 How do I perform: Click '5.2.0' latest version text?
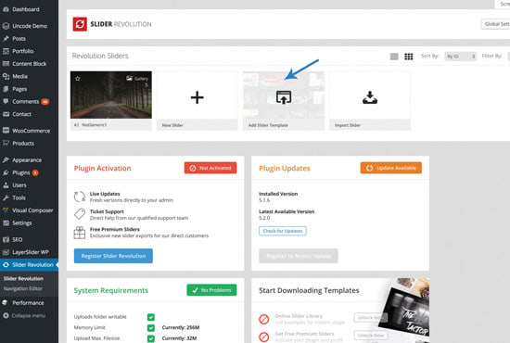(264, 218)
